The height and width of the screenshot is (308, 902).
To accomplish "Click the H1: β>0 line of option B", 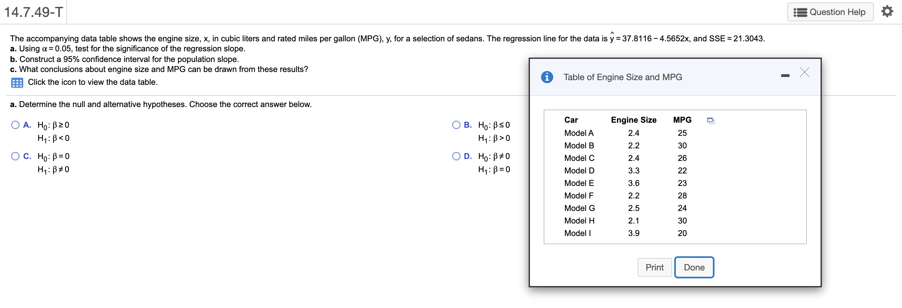I will click(x=494, y=139).
